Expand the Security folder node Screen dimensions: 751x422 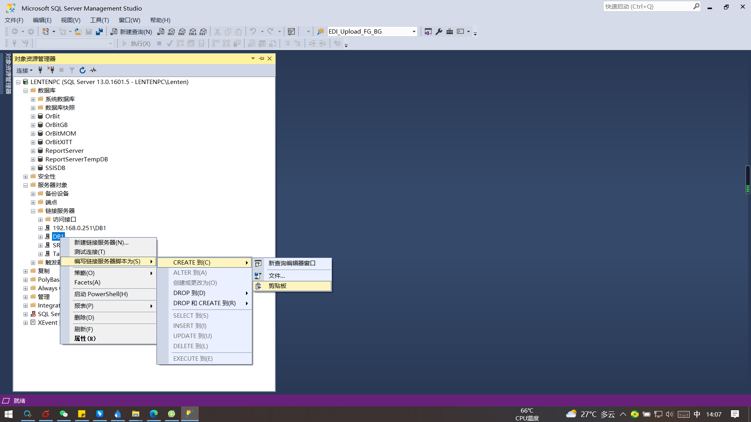(25, 177)
